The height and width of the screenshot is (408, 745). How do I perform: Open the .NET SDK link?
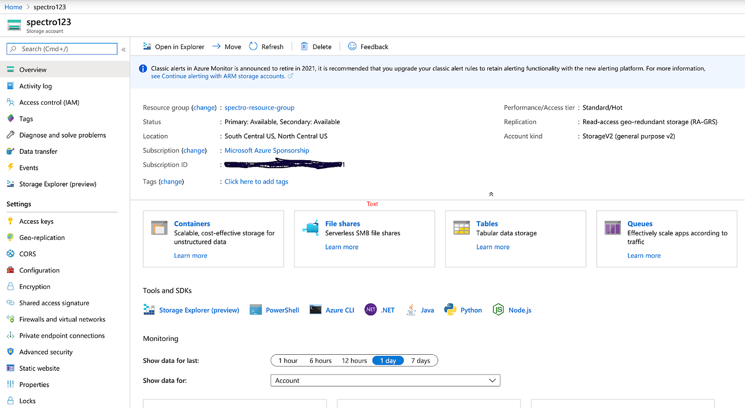(x=387, y=310)
